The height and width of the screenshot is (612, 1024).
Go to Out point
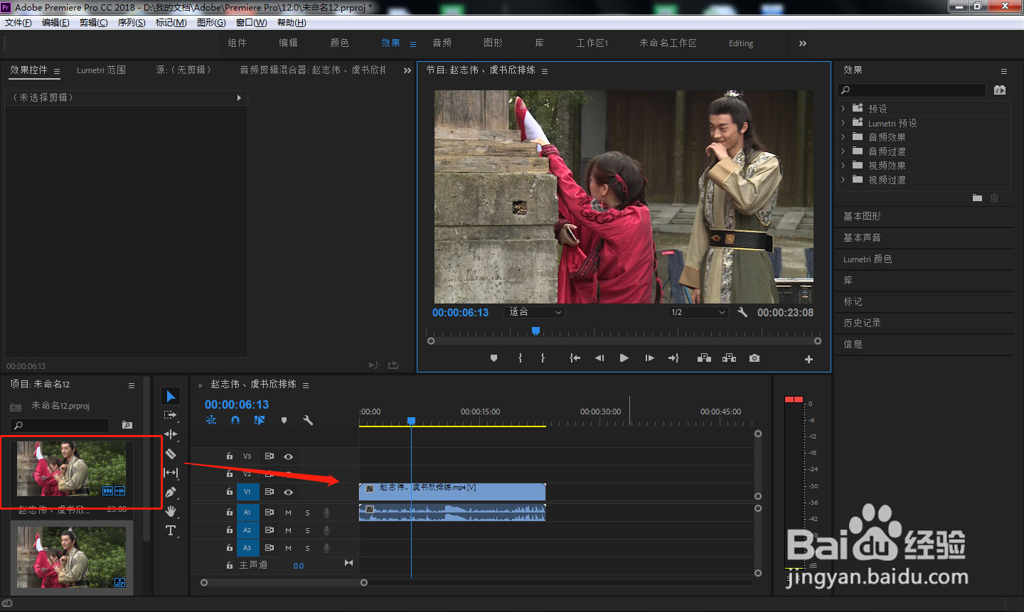tap(673, 358)
